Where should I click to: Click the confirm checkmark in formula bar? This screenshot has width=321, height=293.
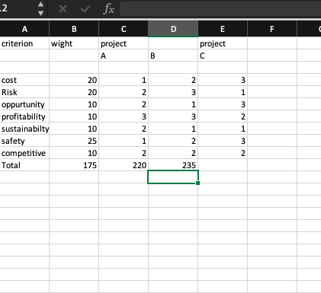point(85,9)
